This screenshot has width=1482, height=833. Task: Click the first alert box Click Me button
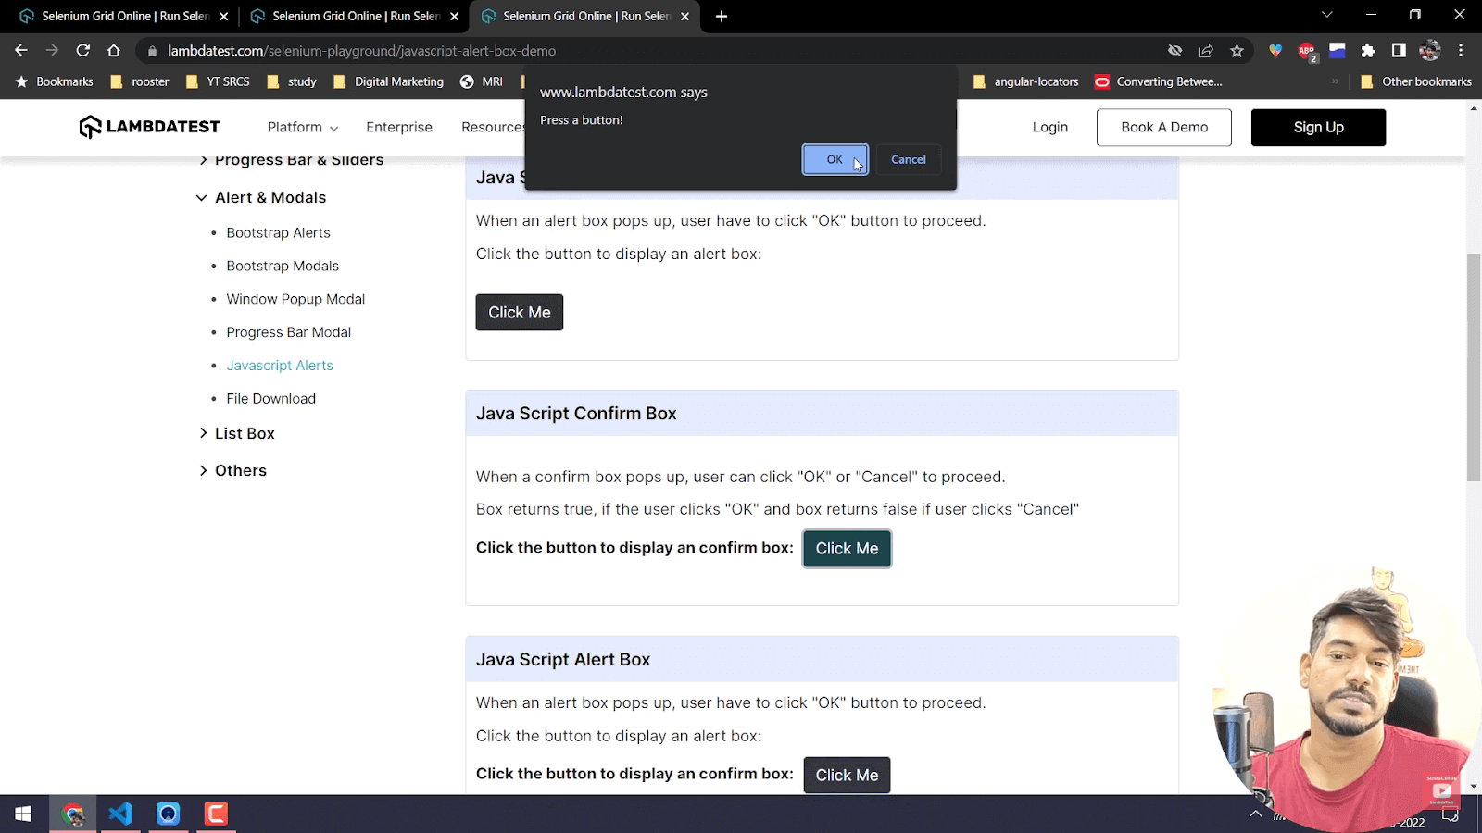tap(519, 312)
